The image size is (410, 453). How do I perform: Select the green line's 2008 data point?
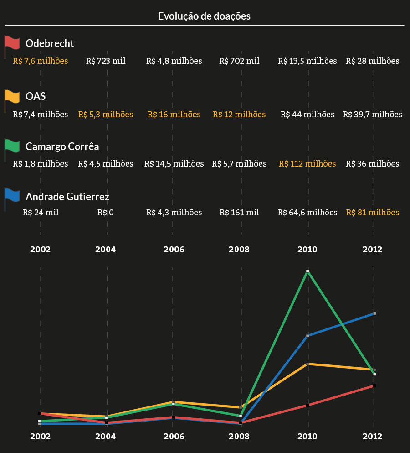coord(241,416)
